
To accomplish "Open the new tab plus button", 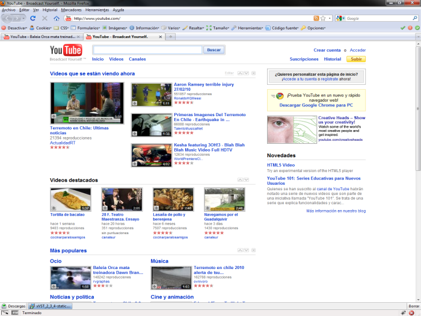I will click(x=170, y=37).
